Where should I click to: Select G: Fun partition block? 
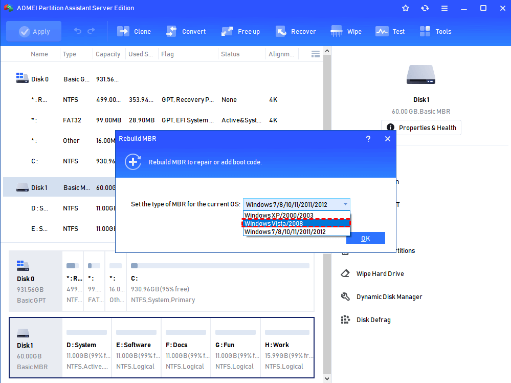[236, 348]
